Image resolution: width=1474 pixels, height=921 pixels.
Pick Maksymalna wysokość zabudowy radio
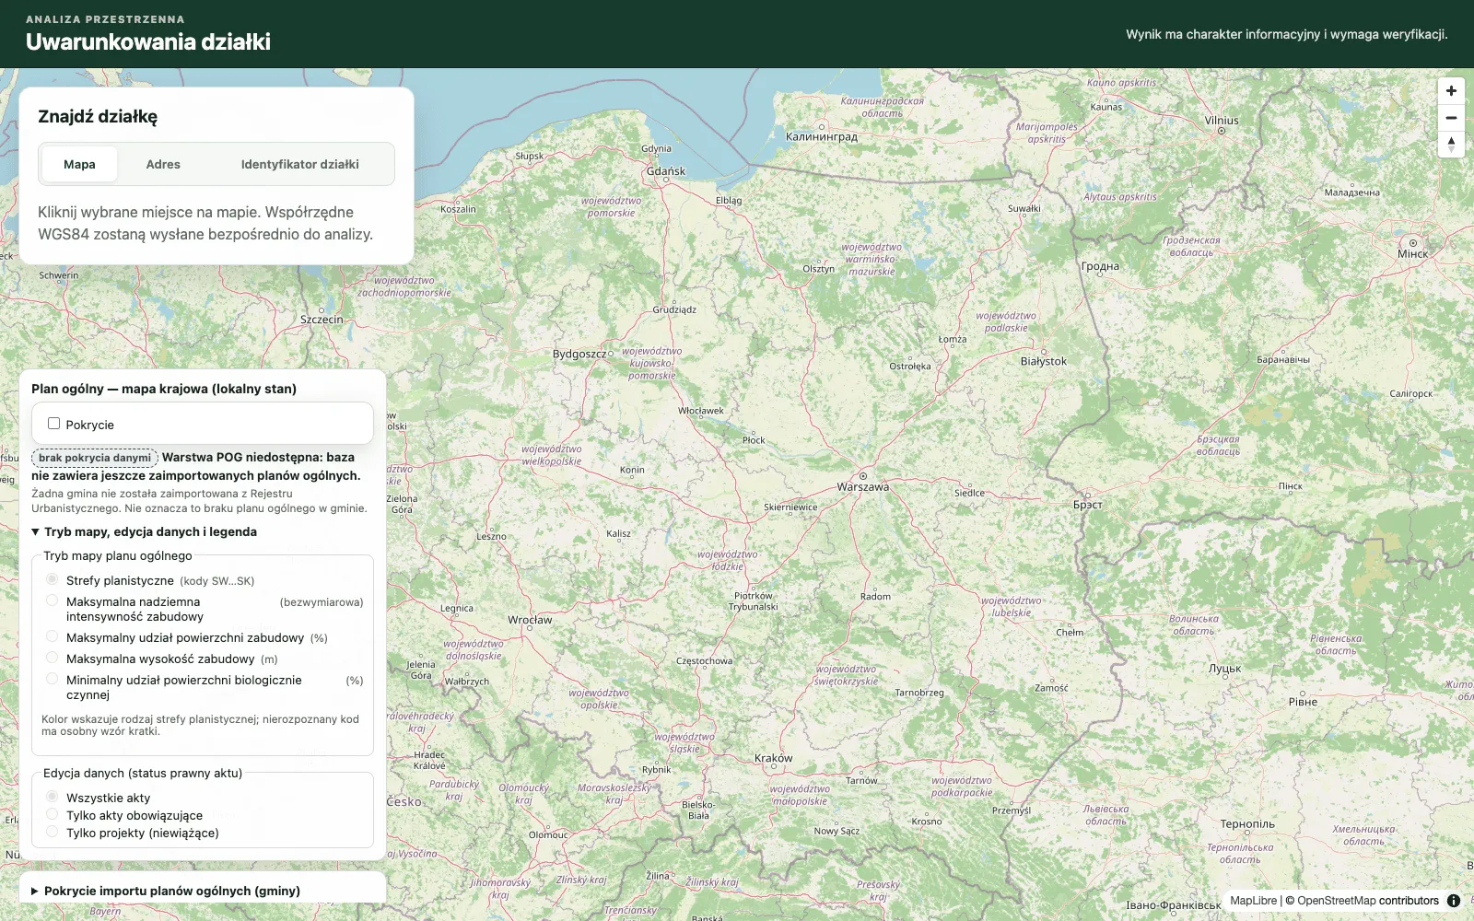(x=53, y=658)
